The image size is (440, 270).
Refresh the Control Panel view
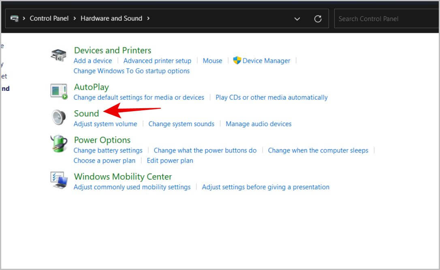point(318,19)
